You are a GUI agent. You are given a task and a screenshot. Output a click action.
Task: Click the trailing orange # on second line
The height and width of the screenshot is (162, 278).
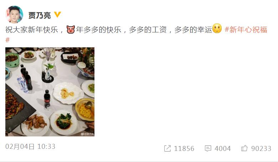[7, 40]
